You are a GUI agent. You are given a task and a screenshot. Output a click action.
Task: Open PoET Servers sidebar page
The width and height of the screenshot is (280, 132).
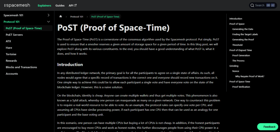coord(14,35)
